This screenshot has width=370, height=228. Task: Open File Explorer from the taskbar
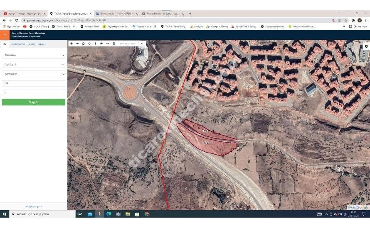128,214
